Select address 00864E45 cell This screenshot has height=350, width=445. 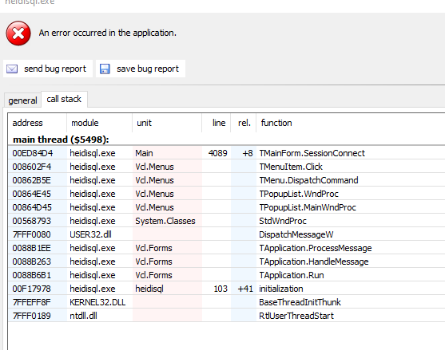pos(31,194)
